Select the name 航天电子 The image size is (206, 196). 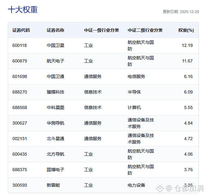coord(55,61)
